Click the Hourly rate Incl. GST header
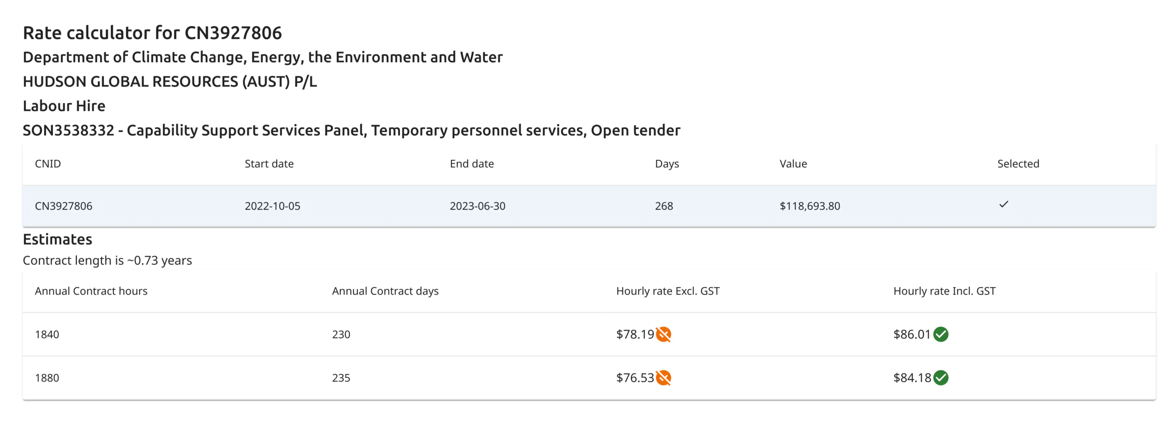Screen dimensions: 1175x423 click(x=944, y=291)
